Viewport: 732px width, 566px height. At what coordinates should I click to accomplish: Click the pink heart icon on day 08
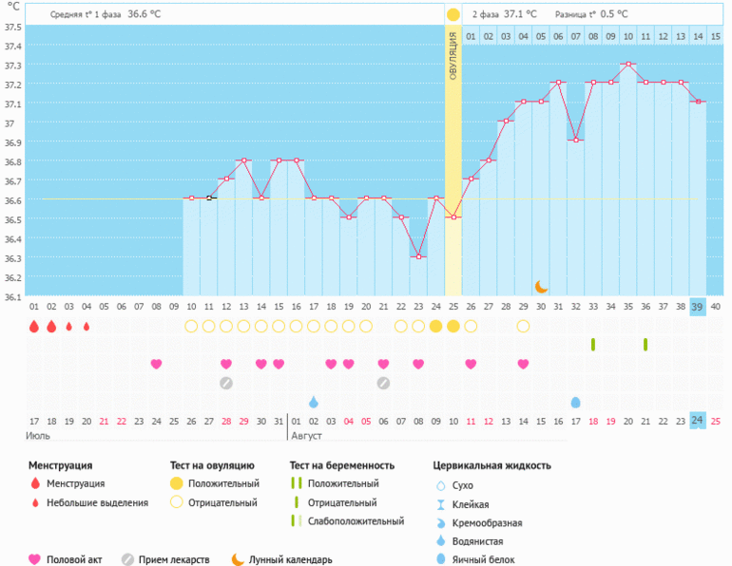pyautogui.click(x=157, y=364)
